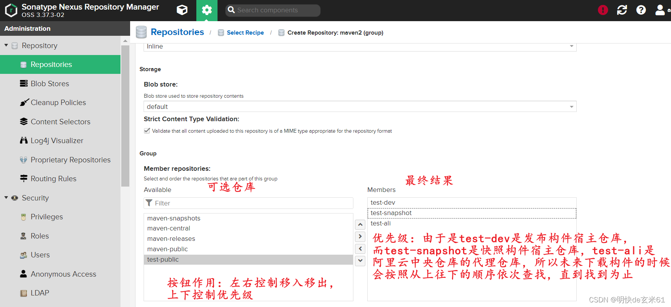Image resolution: width=671 pixels, height=307 pixels.
Task: Open the Administration gear icon
Action: [207, 10]
